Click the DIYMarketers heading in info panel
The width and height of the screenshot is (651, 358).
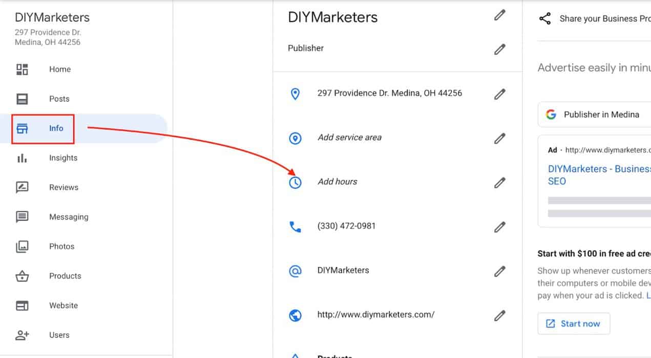click(x=333, y=17)
